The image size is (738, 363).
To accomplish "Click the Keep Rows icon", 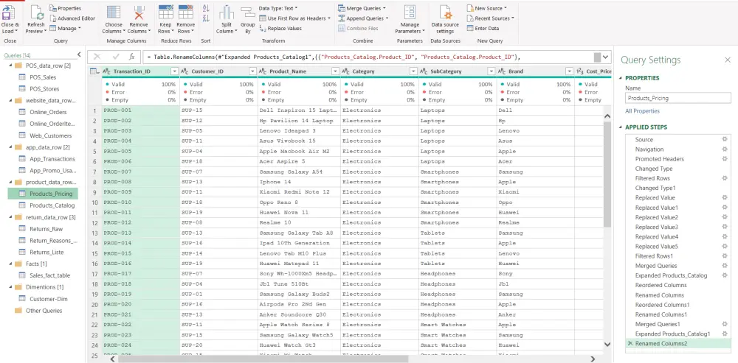I will coord(165,13).
